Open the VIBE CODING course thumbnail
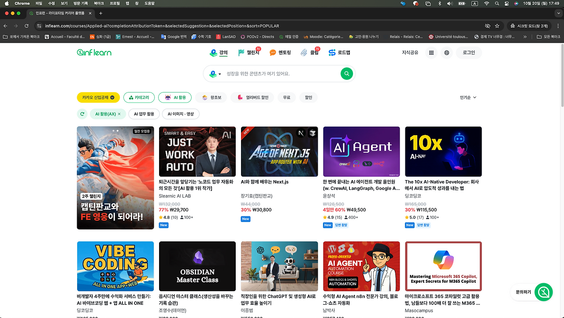Viewport: 564px width, 318px height. point(115,266)
